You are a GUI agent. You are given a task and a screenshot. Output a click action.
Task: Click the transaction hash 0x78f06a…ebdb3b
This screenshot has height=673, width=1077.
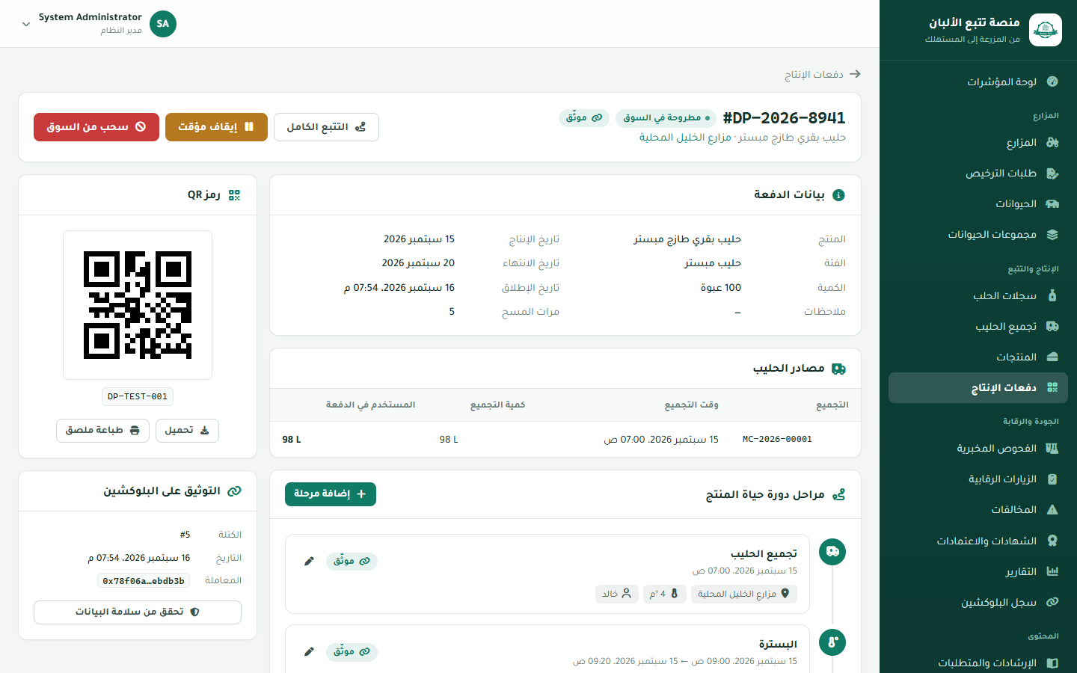point(144,581)
